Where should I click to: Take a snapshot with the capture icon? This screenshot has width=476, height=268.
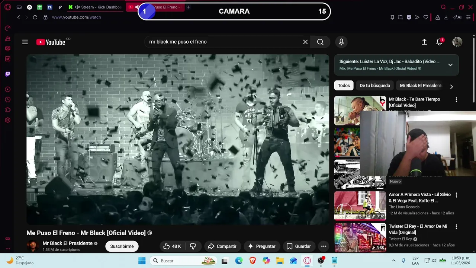point(401,17)
